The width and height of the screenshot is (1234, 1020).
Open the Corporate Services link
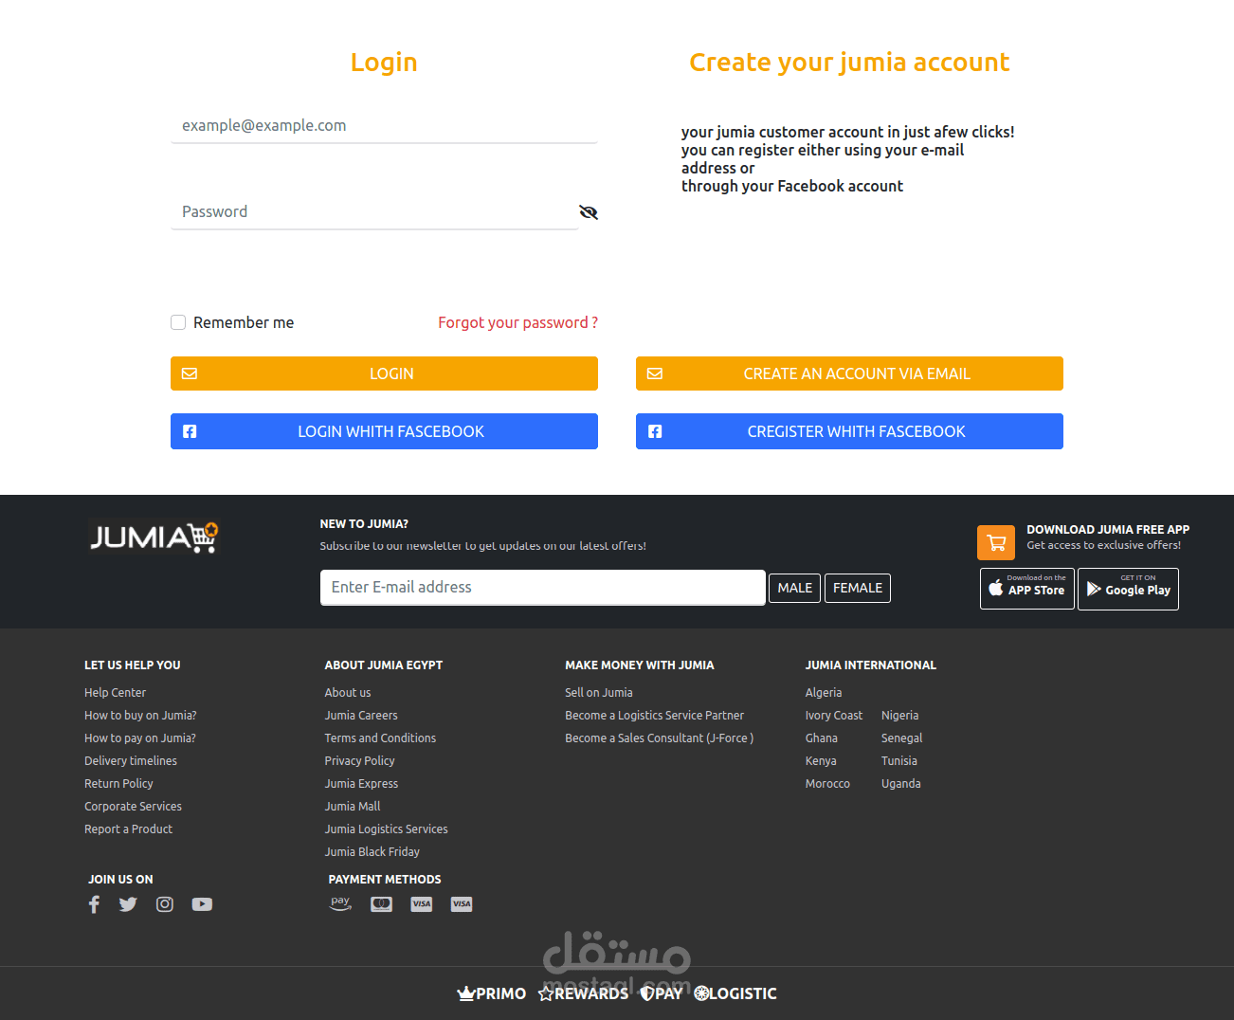pyautogui.click(x=133, y=807)
